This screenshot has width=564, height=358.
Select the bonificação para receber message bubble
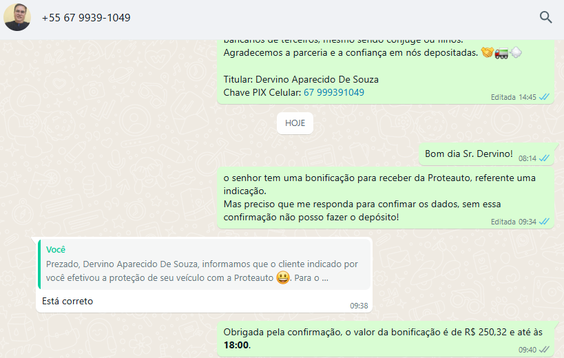pyautogui.click(x=385, y=198)
